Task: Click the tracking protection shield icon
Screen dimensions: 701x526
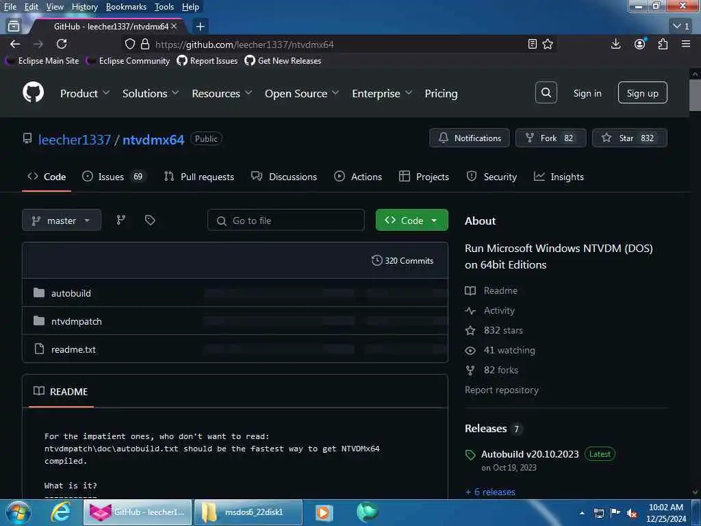Action: click(129, 44)
